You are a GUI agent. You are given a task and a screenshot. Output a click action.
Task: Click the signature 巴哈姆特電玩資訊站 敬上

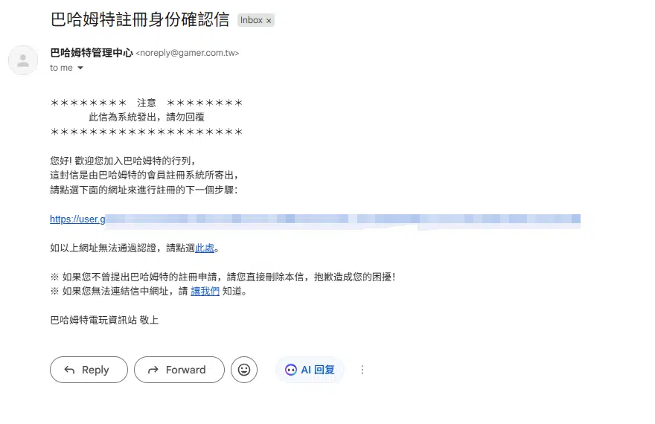point(104,320)
